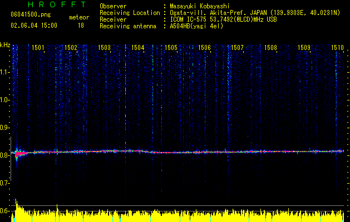Click the 0.6 frequency axis label
Viewport: 350px width, 222px height.
[x=5, y=211]
